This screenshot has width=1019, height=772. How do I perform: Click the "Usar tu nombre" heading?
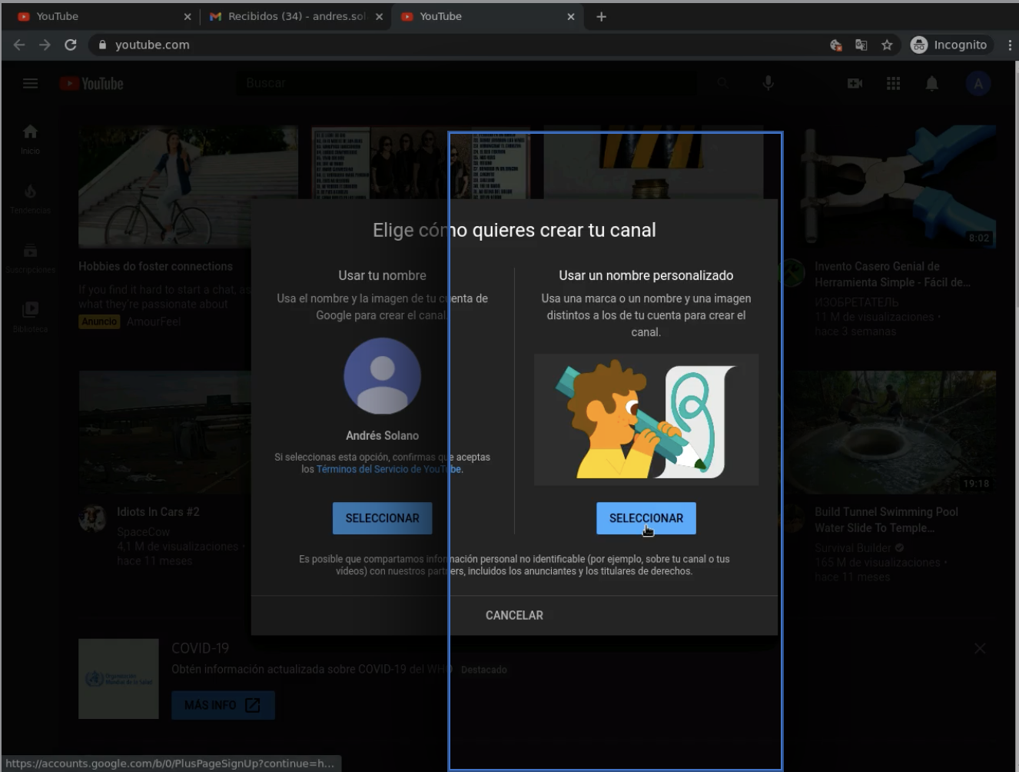382,275
